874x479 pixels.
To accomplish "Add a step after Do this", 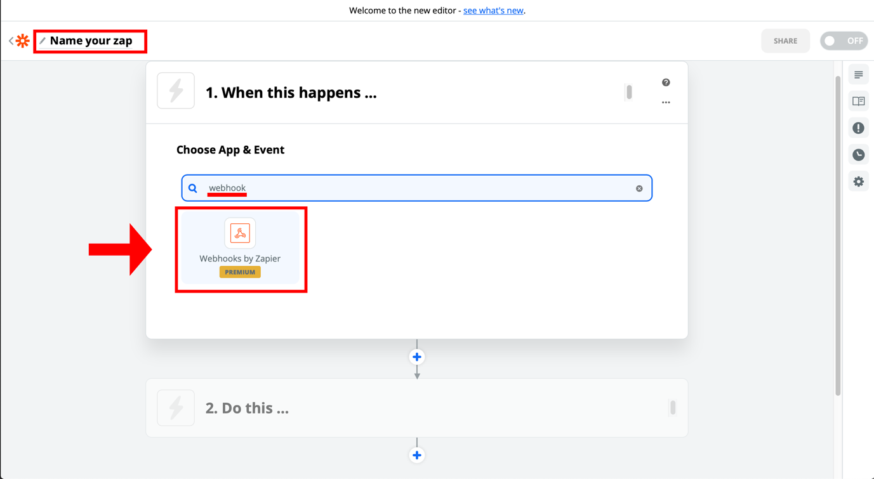I will click(x=417, y=455).
